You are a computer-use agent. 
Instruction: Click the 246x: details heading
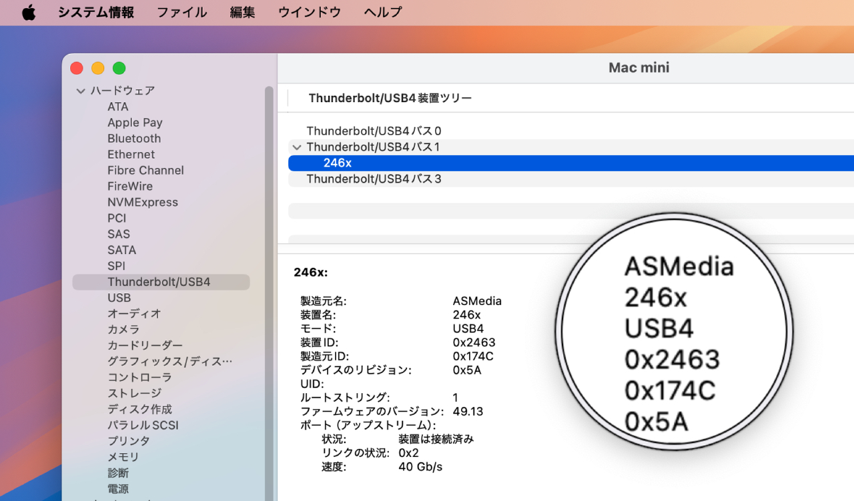point(311,272)
